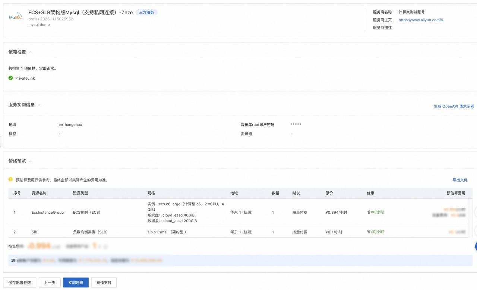
Task: Click the green PrivateLink check icon
Action: 11,78
